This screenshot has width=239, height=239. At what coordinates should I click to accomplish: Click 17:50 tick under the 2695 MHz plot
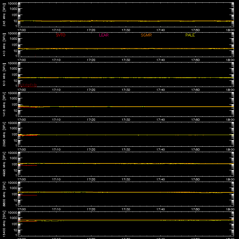pyautogui.click(x=195, y=150)
